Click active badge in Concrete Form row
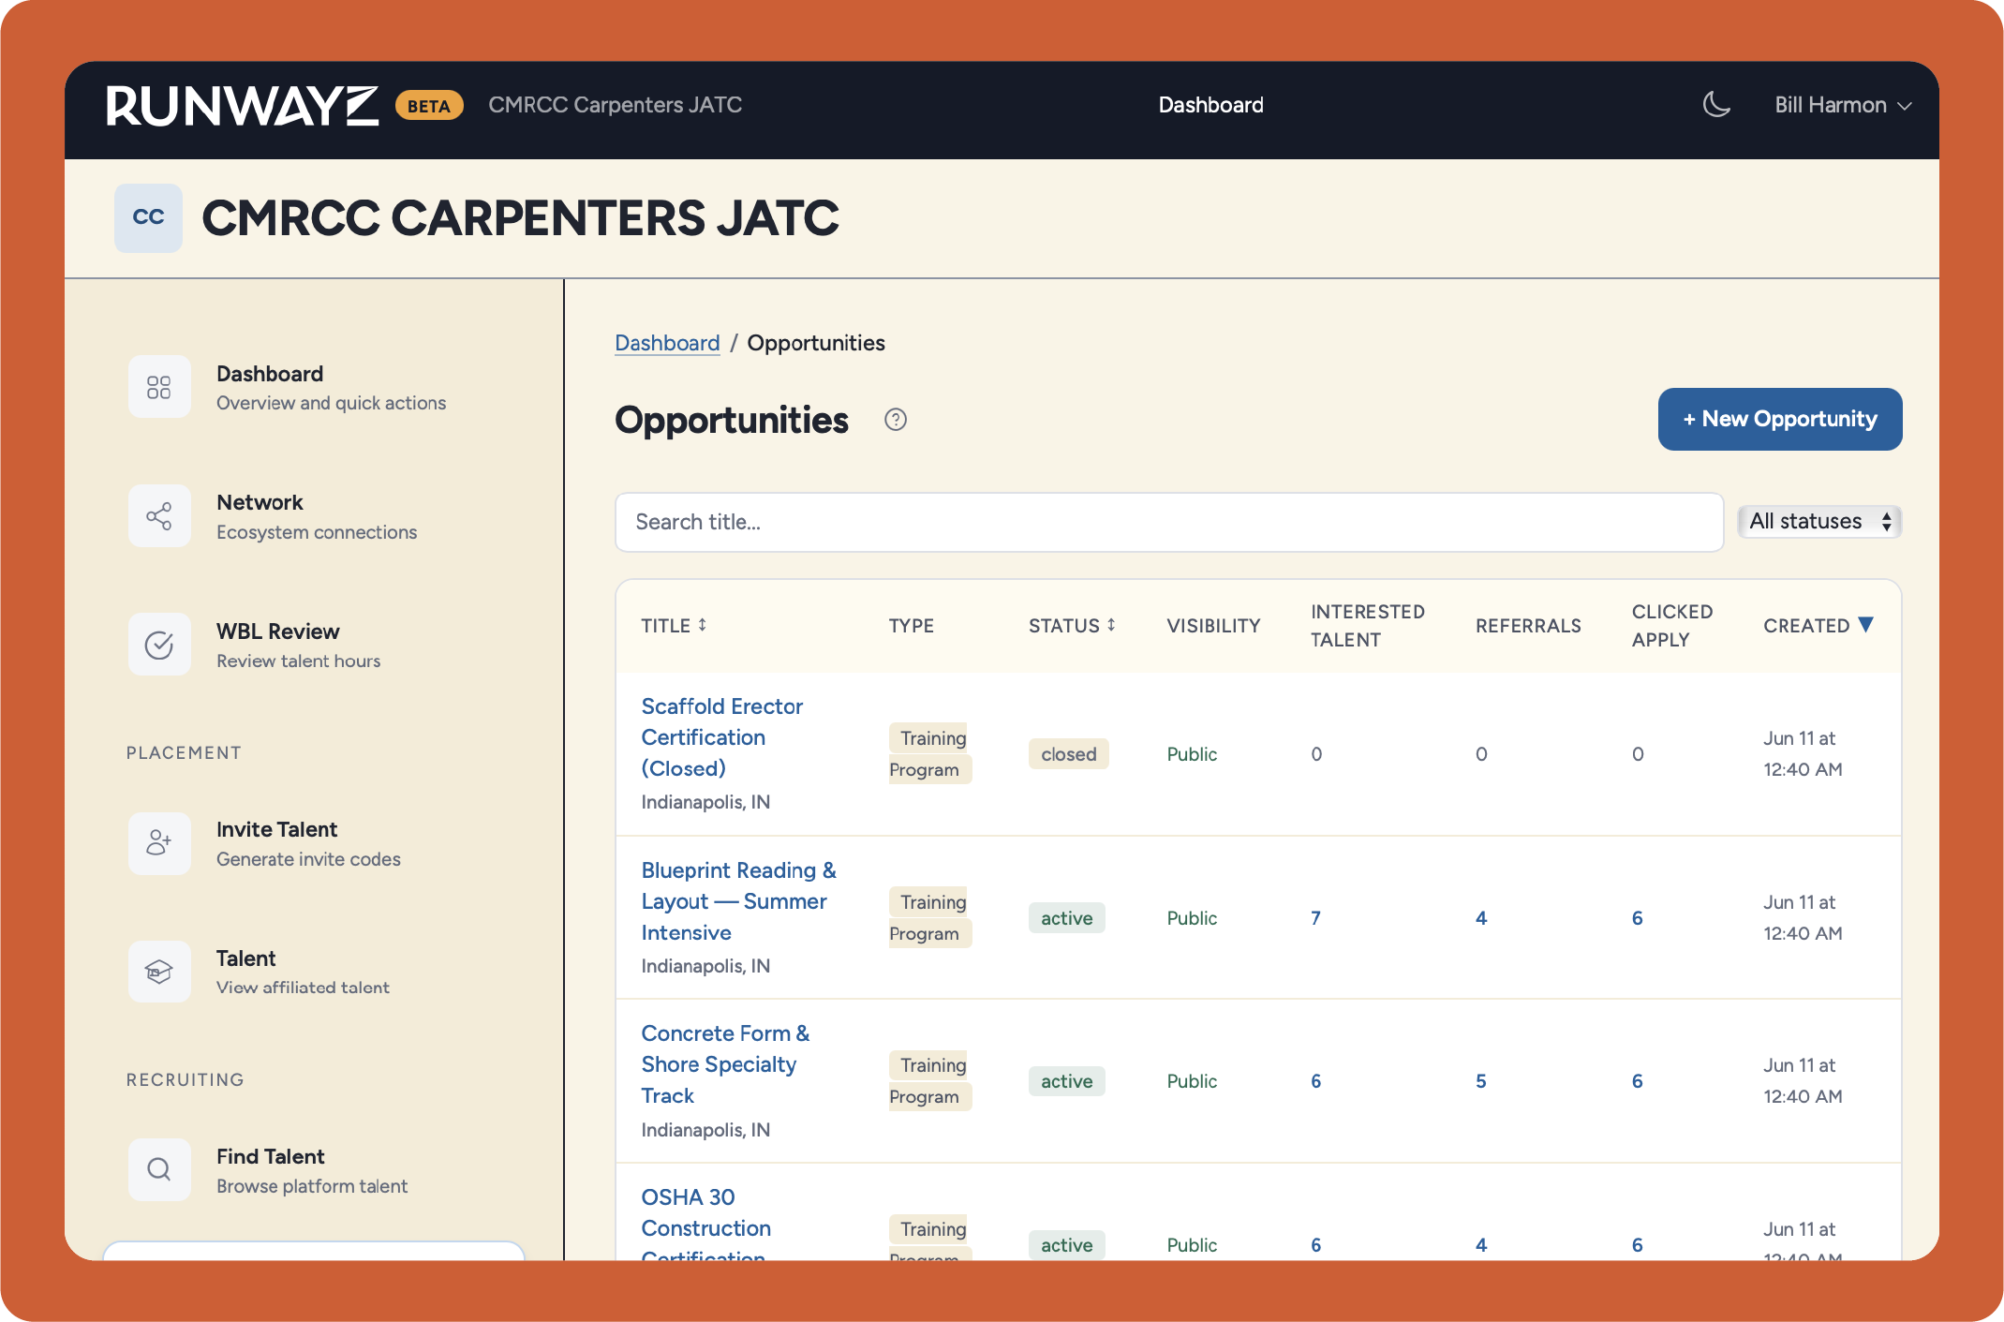 pyautogui.click(x=1067, y=1081)
